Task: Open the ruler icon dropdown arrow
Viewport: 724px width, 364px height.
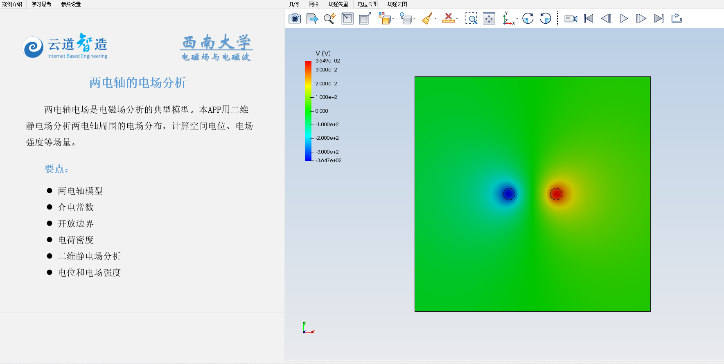Action: pyautogui.click(x=457, y=19)
